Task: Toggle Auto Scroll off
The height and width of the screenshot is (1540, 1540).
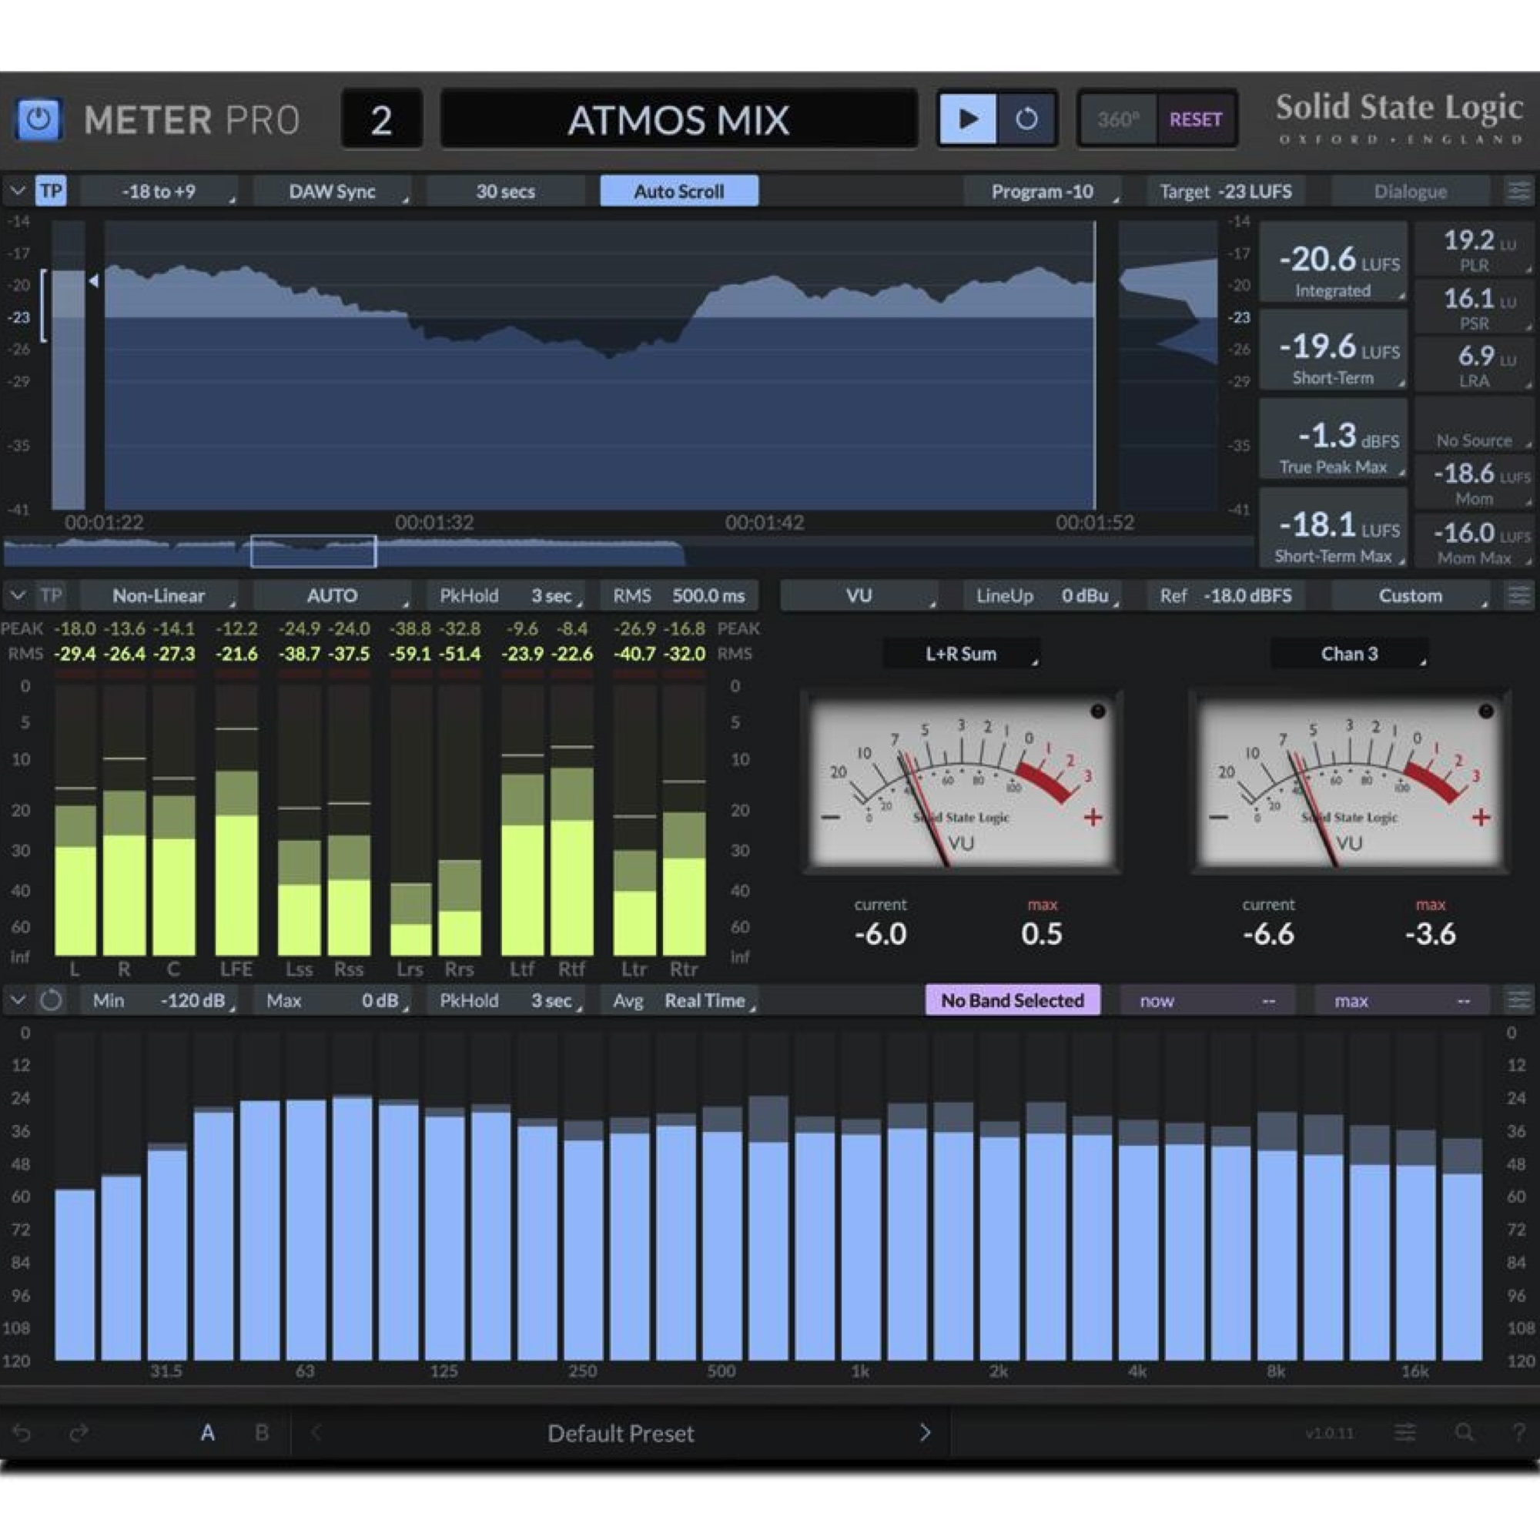Action: [678, 191]
